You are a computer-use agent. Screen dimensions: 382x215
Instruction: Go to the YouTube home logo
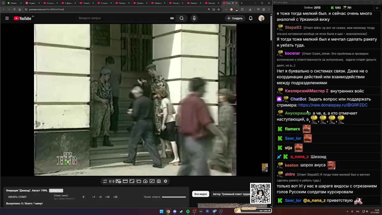[22, 18]
